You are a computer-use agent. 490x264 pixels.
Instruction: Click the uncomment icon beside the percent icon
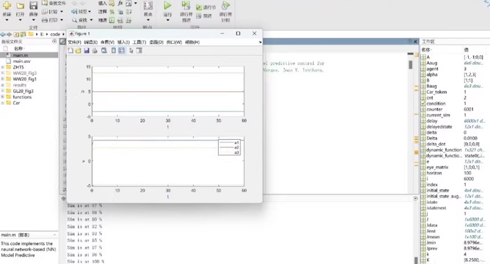click(x=121, y=12)
